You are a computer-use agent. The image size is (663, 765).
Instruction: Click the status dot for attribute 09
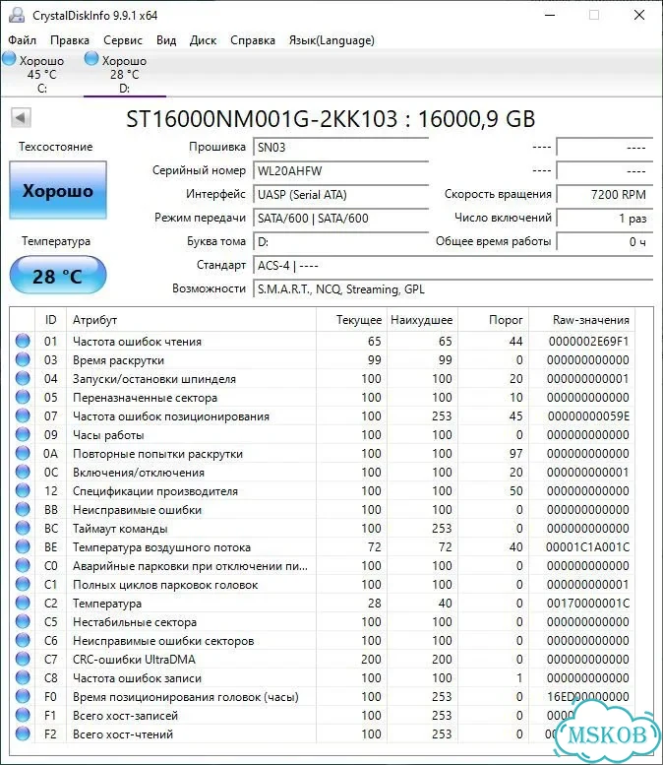pos(23,435)
